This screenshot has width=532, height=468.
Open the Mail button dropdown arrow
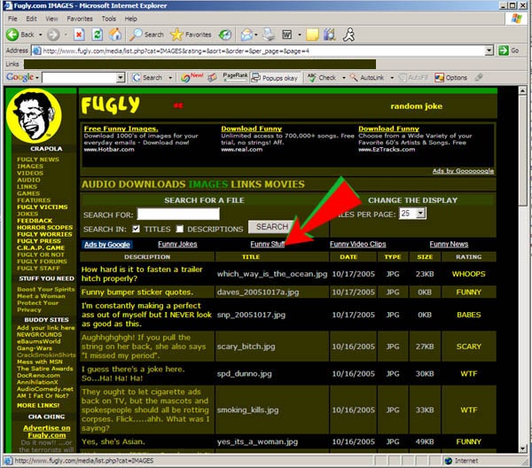click(256, 35)
